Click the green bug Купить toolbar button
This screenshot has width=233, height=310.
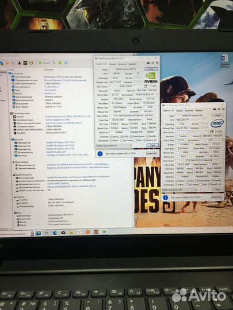point(44,63)
